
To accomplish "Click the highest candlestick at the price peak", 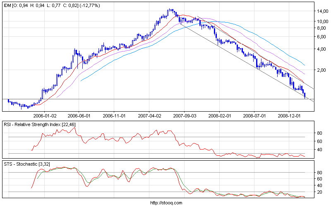I will pyautogui.click(x=170, y=11).
